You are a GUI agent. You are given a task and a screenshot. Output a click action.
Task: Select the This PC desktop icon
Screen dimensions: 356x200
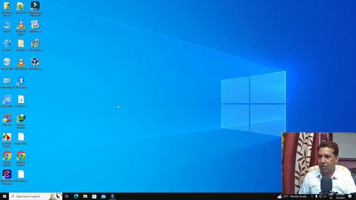[7, 26]
